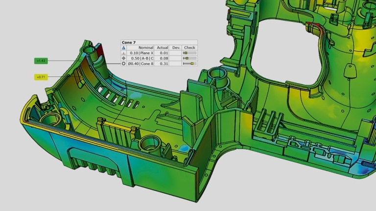Click the Dev. column header

pyautogui.click(x=176, y=48)
